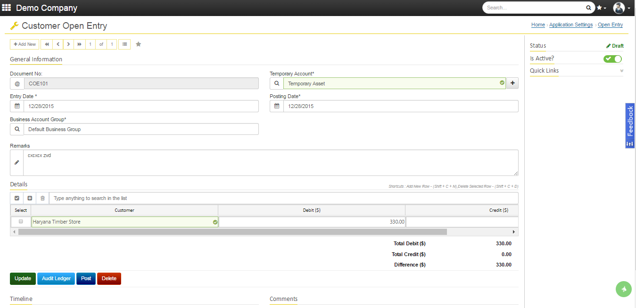Click the green floating pin button
636x308 pixels.
623,289
